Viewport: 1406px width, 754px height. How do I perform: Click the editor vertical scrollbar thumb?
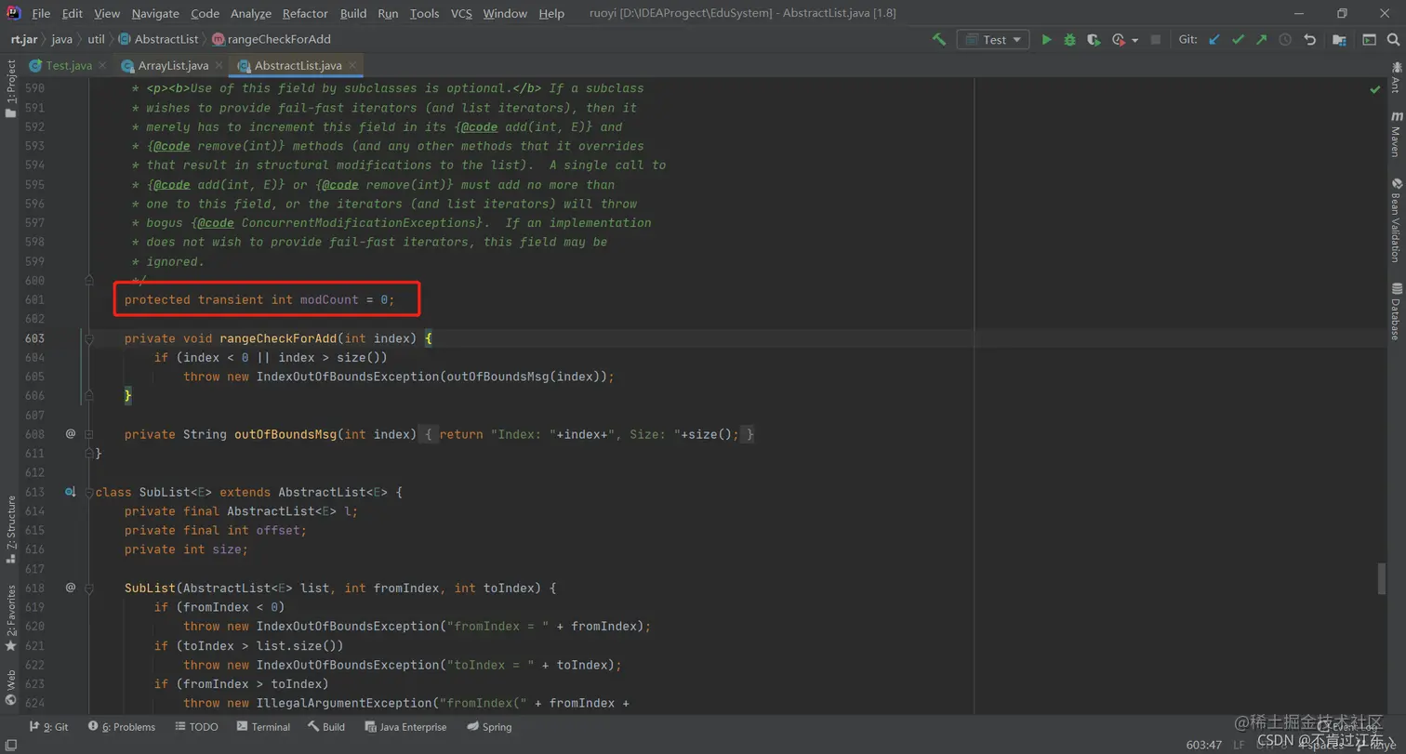point(1382,578)
